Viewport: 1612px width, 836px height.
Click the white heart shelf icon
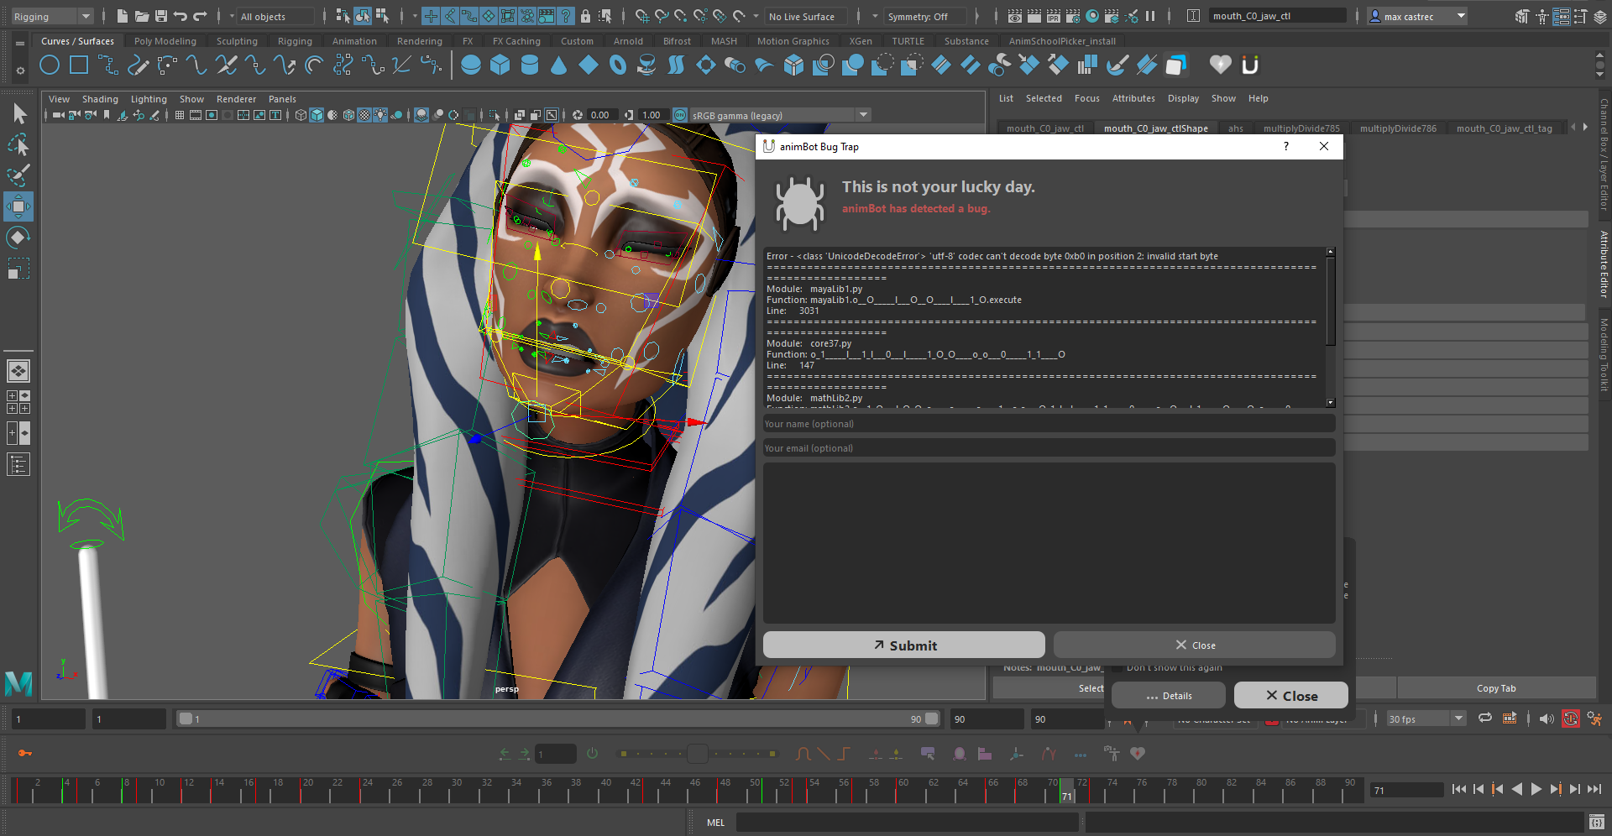pyautogui.click(x=1220, y=65)
